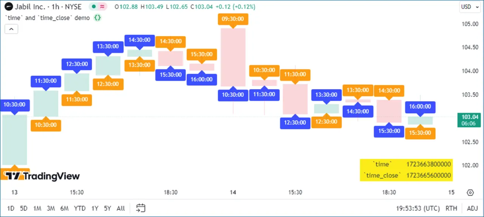Click the TradingView logo
Viewport: 484px width, 217px height.
[42, 176]
